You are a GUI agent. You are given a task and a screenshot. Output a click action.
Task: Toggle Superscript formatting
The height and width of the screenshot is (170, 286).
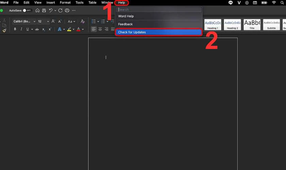click(50, 29)
